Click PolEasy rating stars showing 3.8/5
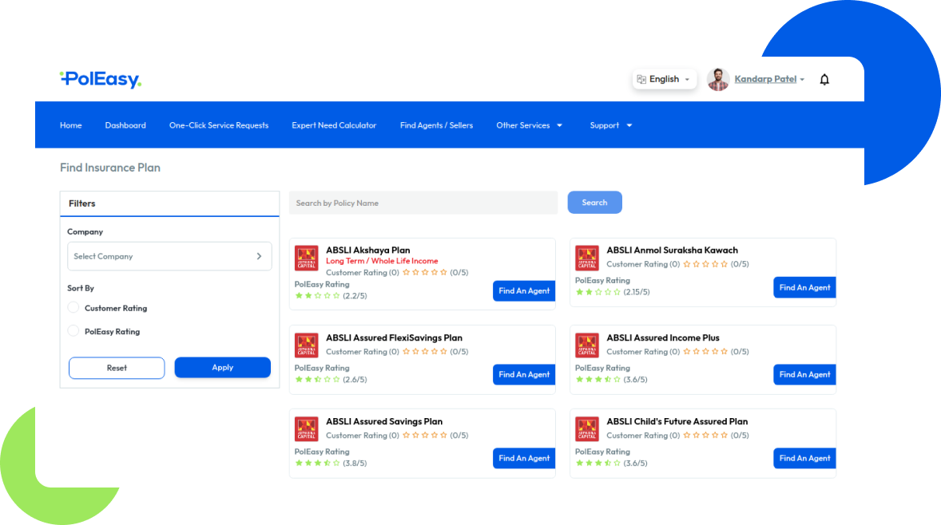The height and width of the screenshot is (525, 941). tap(317, 463)
